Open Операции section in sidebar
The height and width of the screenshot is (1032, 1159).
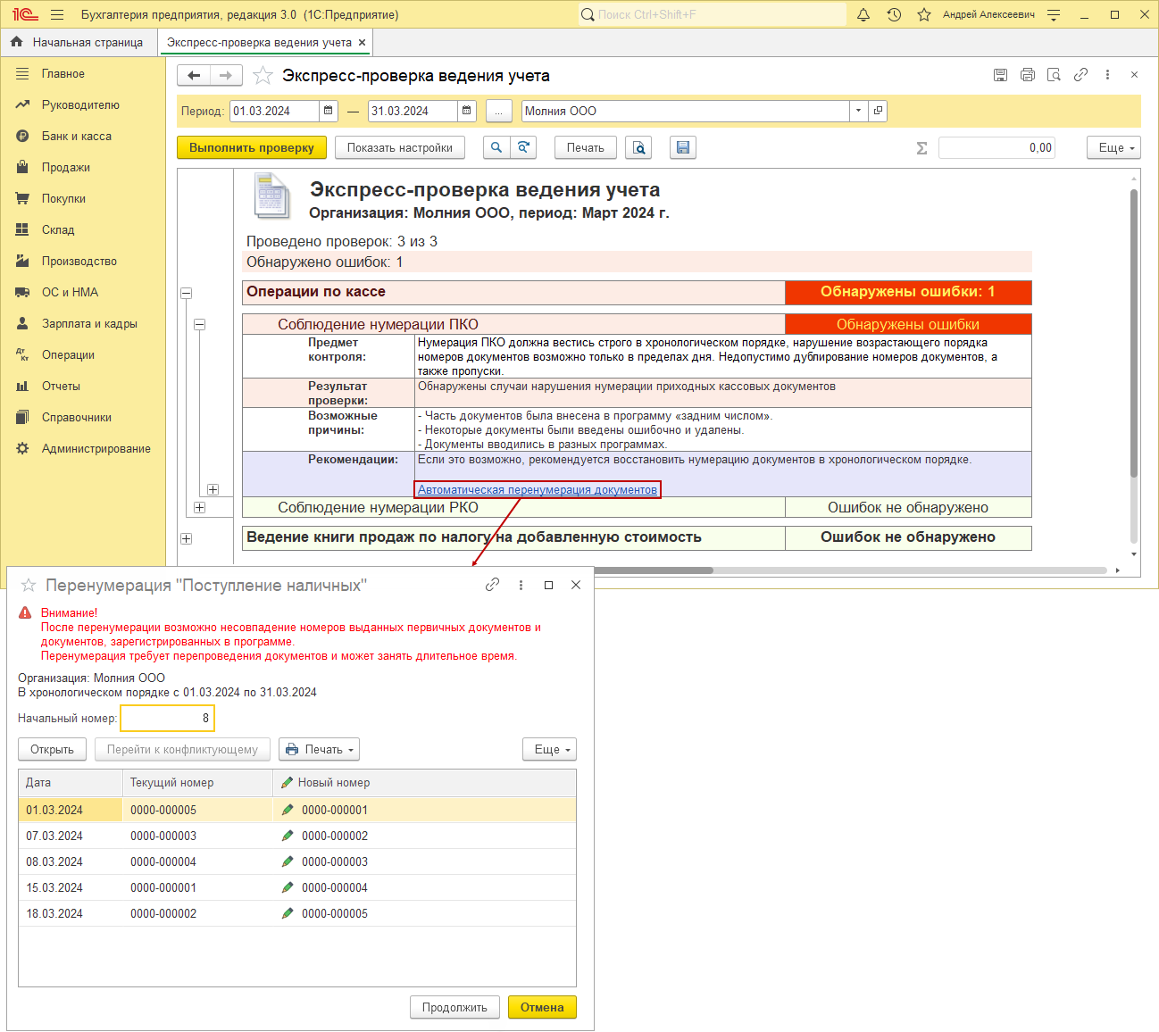(83, 354)
